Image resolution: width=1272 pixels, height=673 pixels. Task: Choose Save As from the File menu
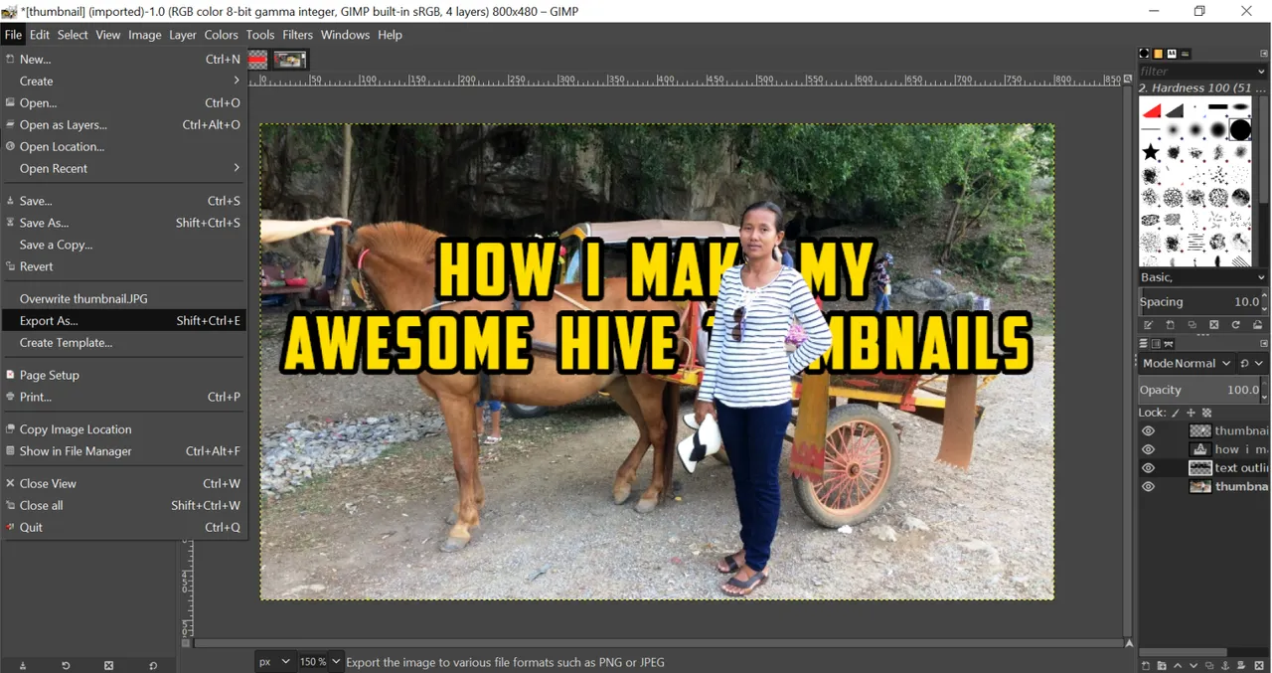click(123, 223)
